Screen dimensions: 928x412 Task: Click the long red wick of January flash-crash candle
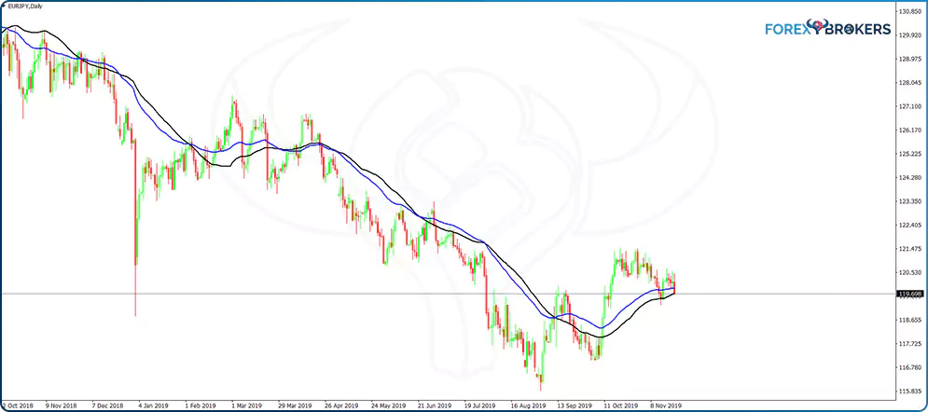click(135, 289)
